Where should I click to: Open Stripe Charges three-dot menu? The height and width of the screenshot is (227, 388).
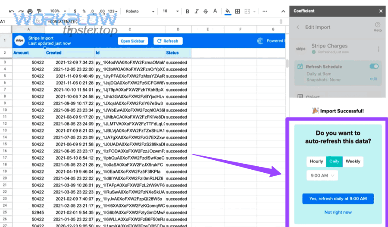(379, 49)
